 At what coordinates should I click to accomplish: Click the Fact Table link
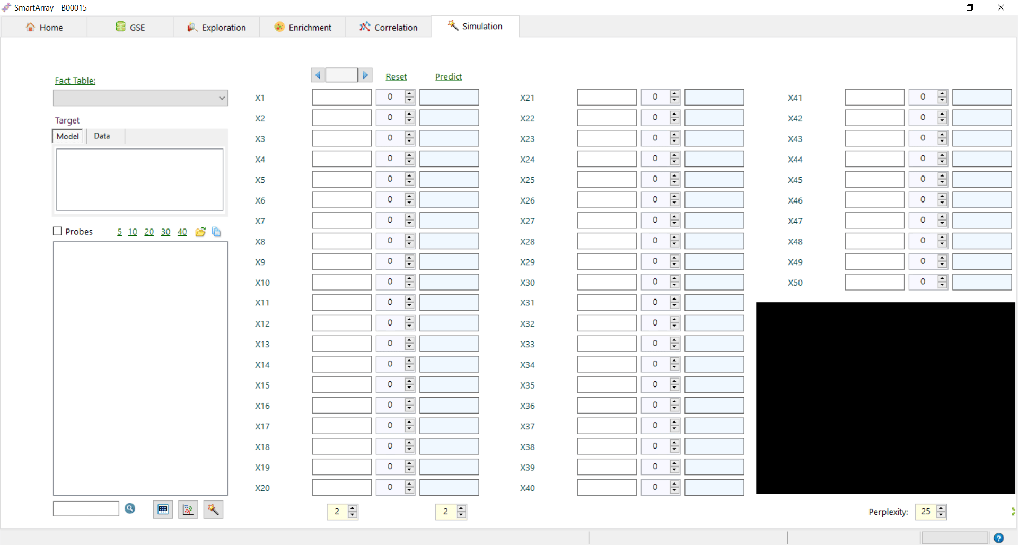coord(75,81)
